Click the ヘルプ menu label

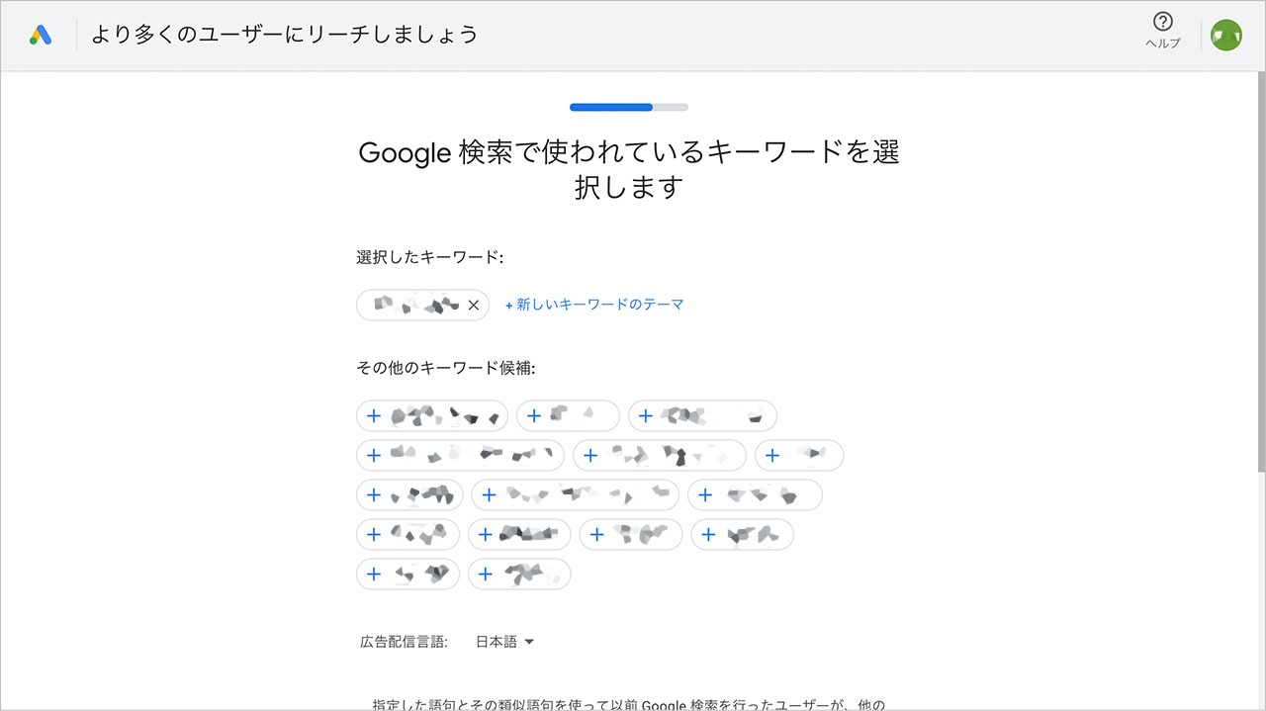point(1162,43)
